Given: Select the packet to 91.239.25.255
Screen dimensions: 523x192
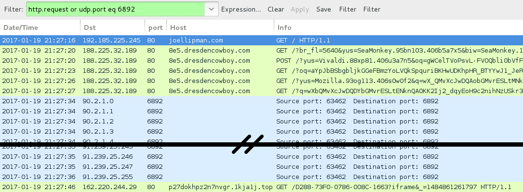Looking at the screenshot, I should 261,177.
